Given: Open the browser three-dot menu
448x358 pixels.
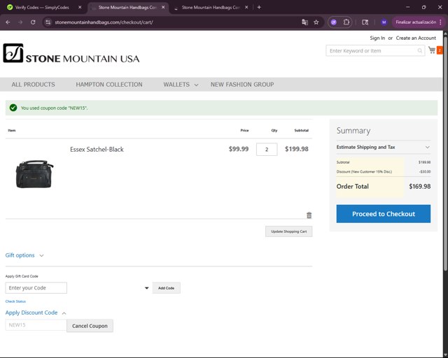Looking at the screenshot, I should [440, 22].
